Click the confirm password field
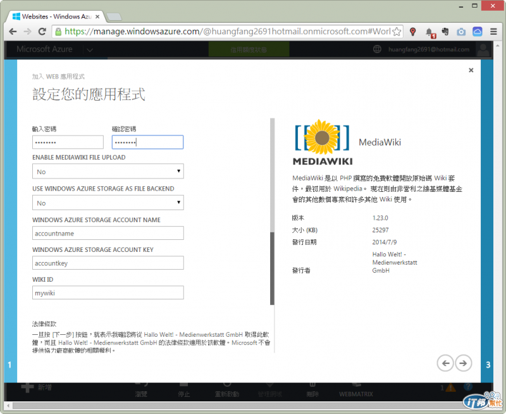506x414 pixels. click(x=147, y=142)
